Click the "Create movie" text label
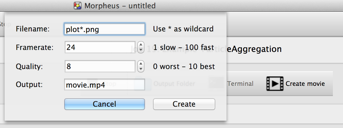The width and height of the screenshot is (343, 128). point(305,84)
